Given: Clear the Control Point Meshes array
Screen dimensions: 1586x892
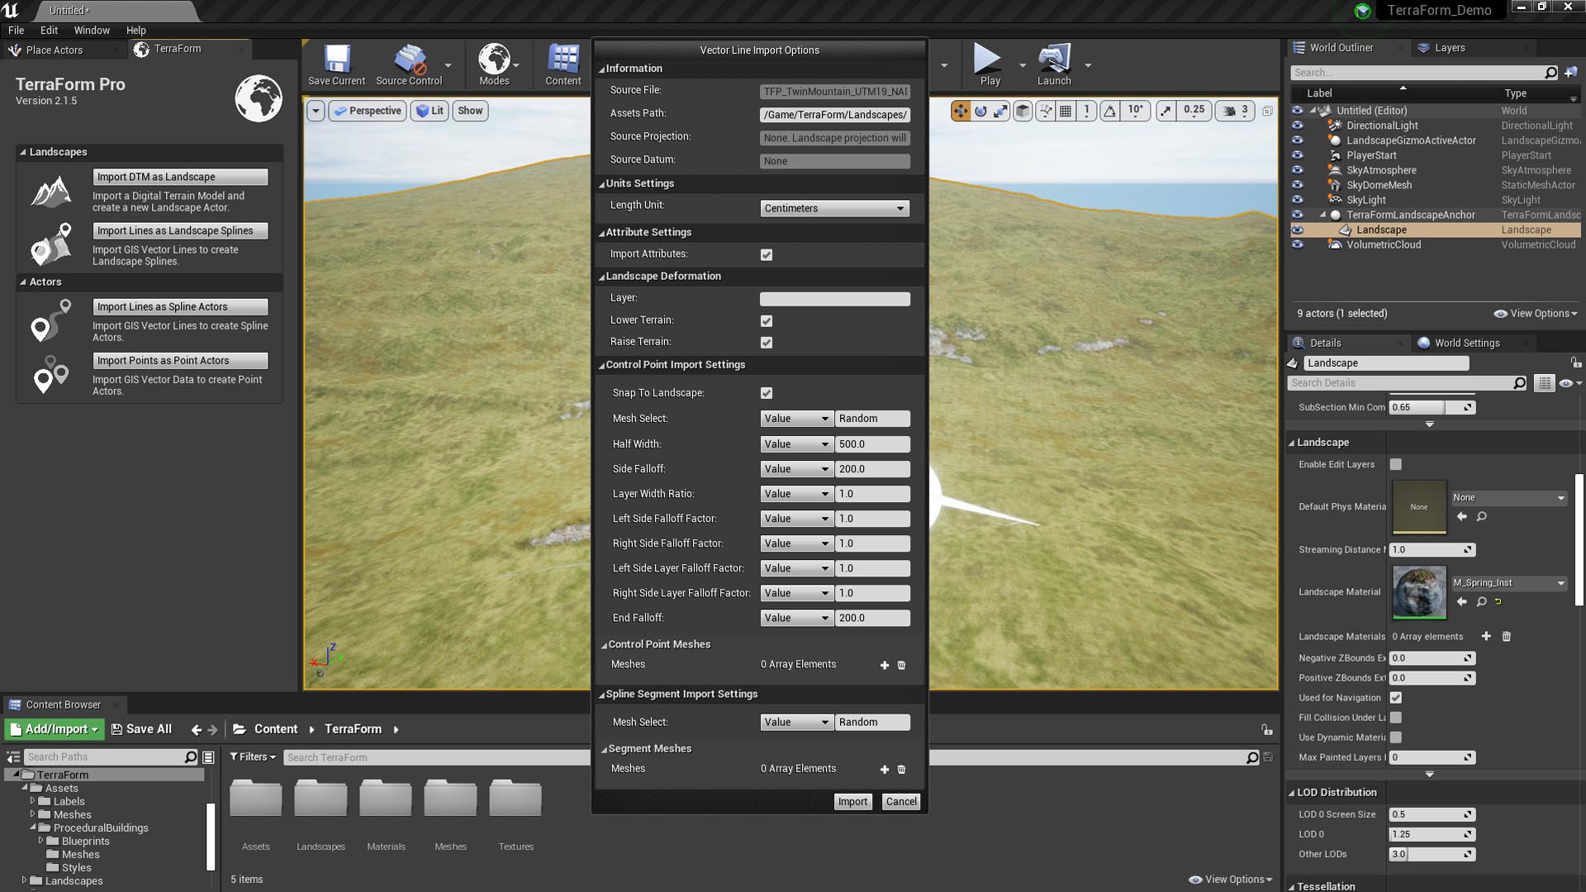Looking at the screenshot, I should tap(901, 665).
